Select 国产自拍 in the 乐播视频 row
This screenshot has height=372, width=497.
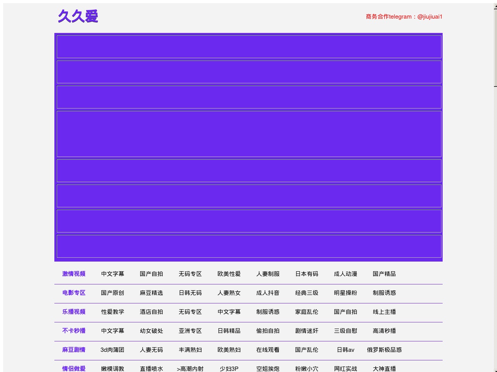[x=346, y=312]
